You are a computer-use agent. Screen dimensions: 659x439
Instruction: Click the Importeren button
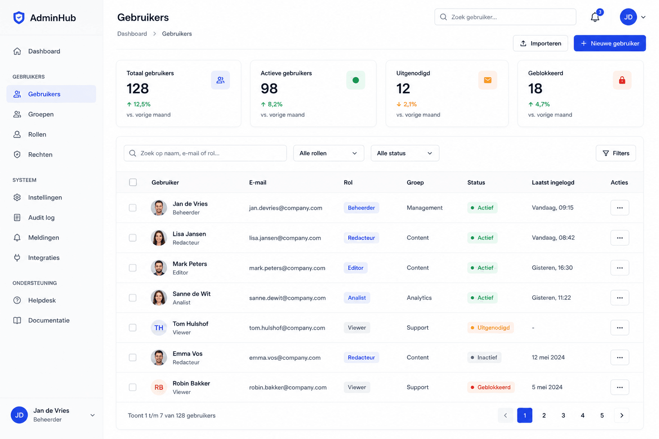pos(541,43)
